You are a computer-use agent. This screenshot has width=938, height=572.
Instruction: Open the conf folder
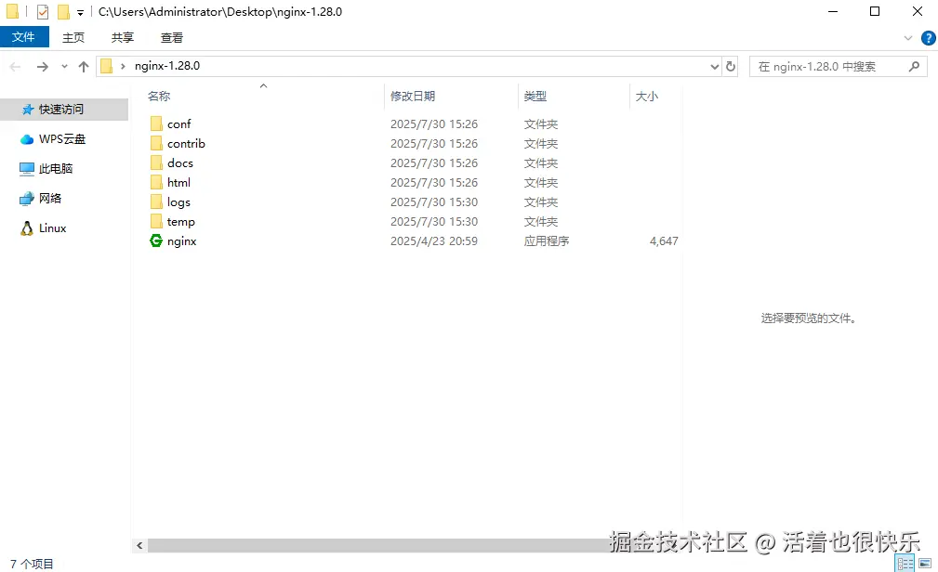178,123
